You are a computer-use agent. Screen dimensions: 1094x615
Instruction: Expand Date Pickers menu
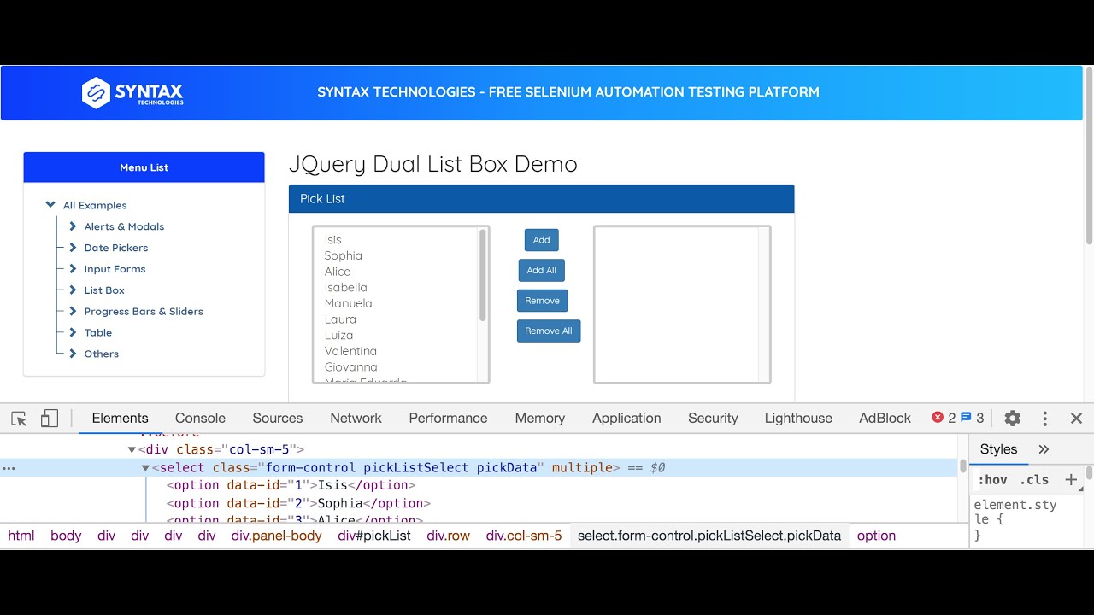(x=73, y=248)
